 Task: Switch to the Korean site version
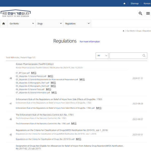(147, 4)
